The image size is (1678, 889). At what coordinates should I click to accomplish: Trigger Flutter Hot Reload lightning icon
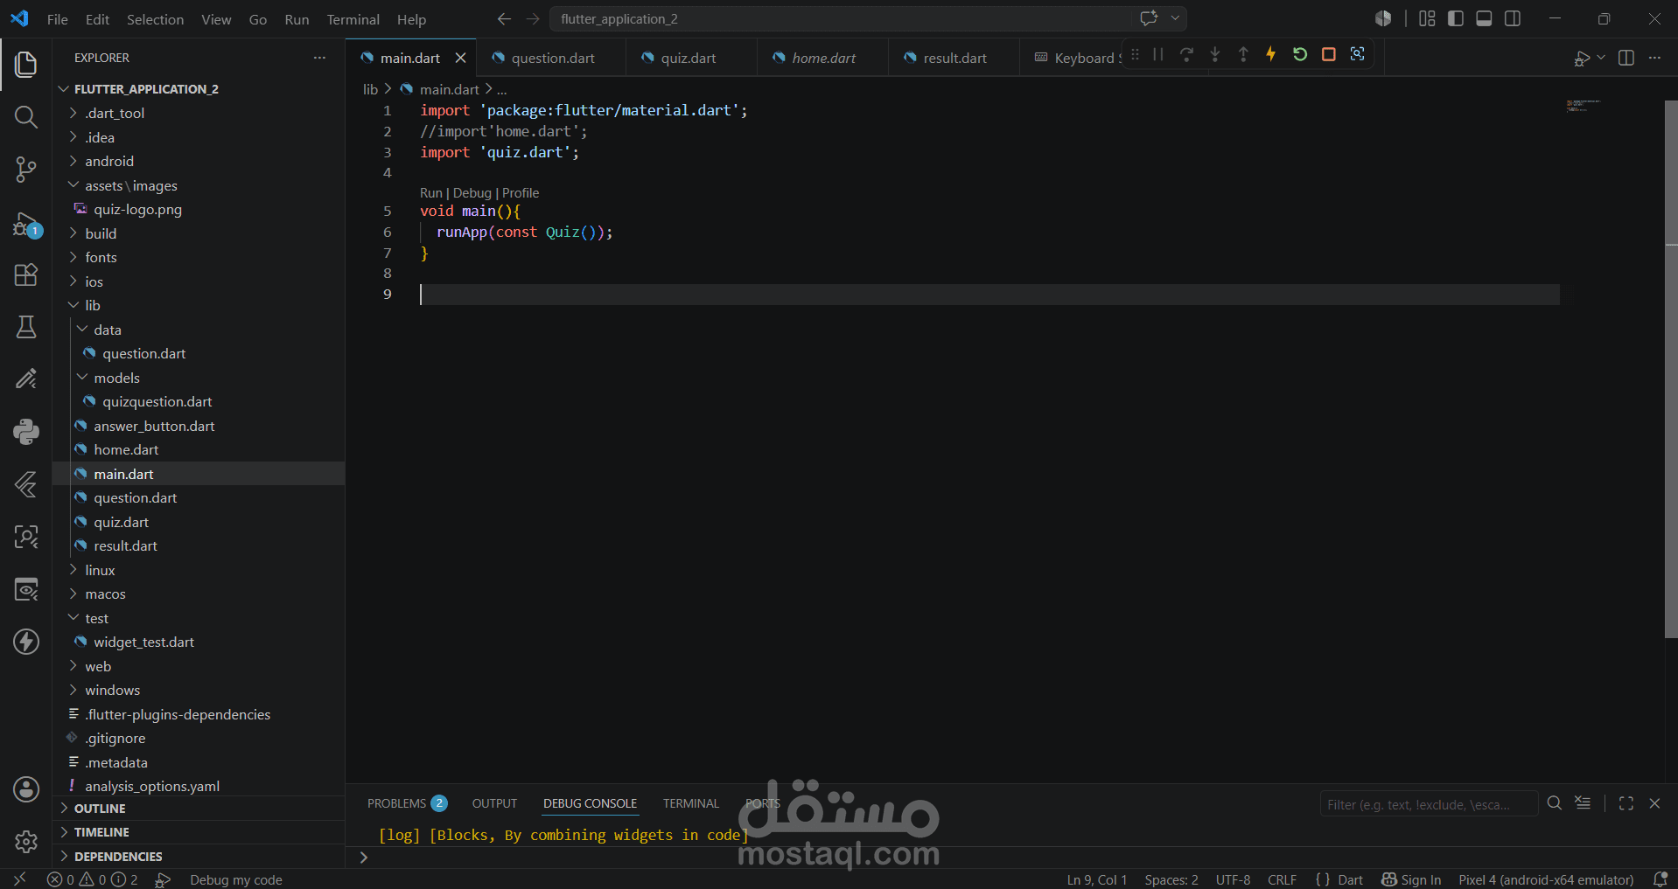click(x=1271, y=54)
